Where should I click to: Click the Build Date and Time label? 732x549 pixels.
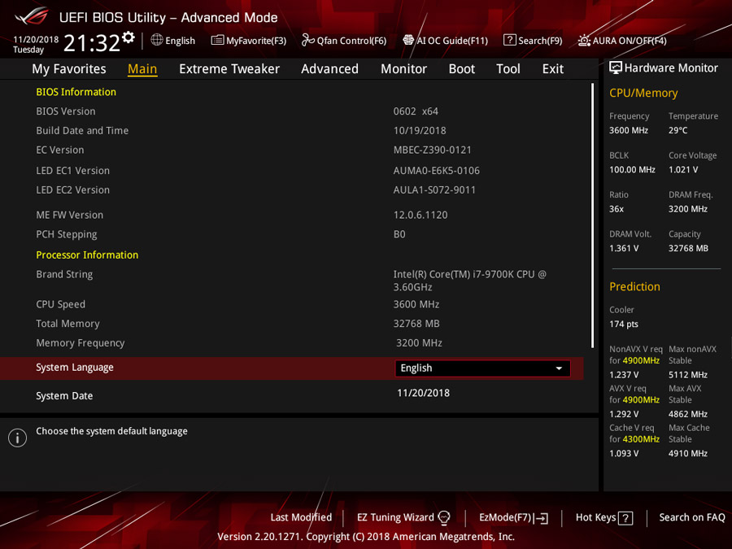(82, 131)
